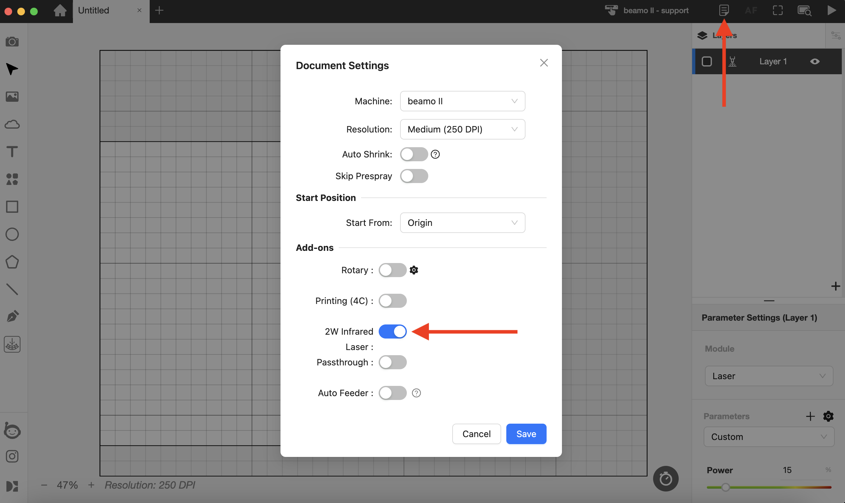Image resolution: width=845 pixels, height=503 pixels.
Task: Turn on Auto Feeder
Action: 392,393
